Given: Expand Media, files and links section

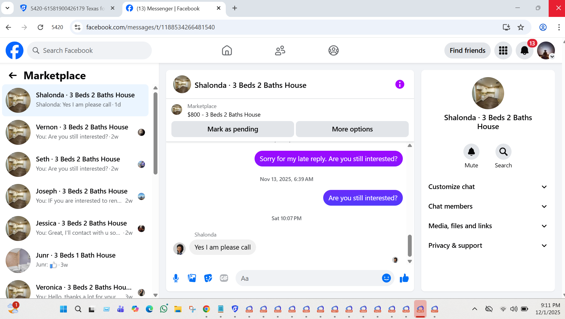Looking at the screenshot, I should [x=488, y=226].
